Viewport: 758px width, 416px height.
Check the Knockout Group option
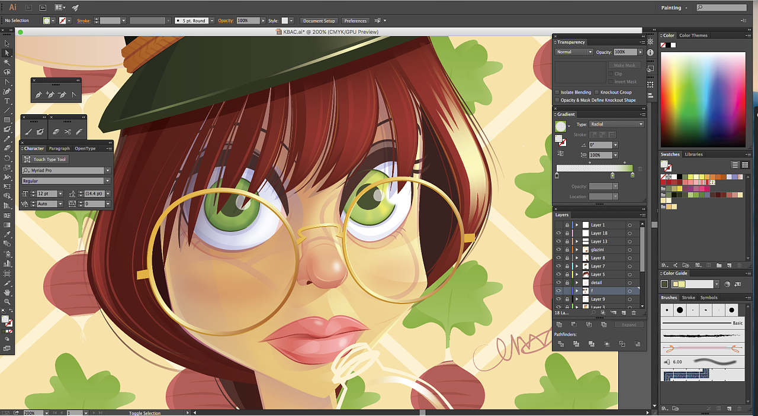click(x=597, y=92)
